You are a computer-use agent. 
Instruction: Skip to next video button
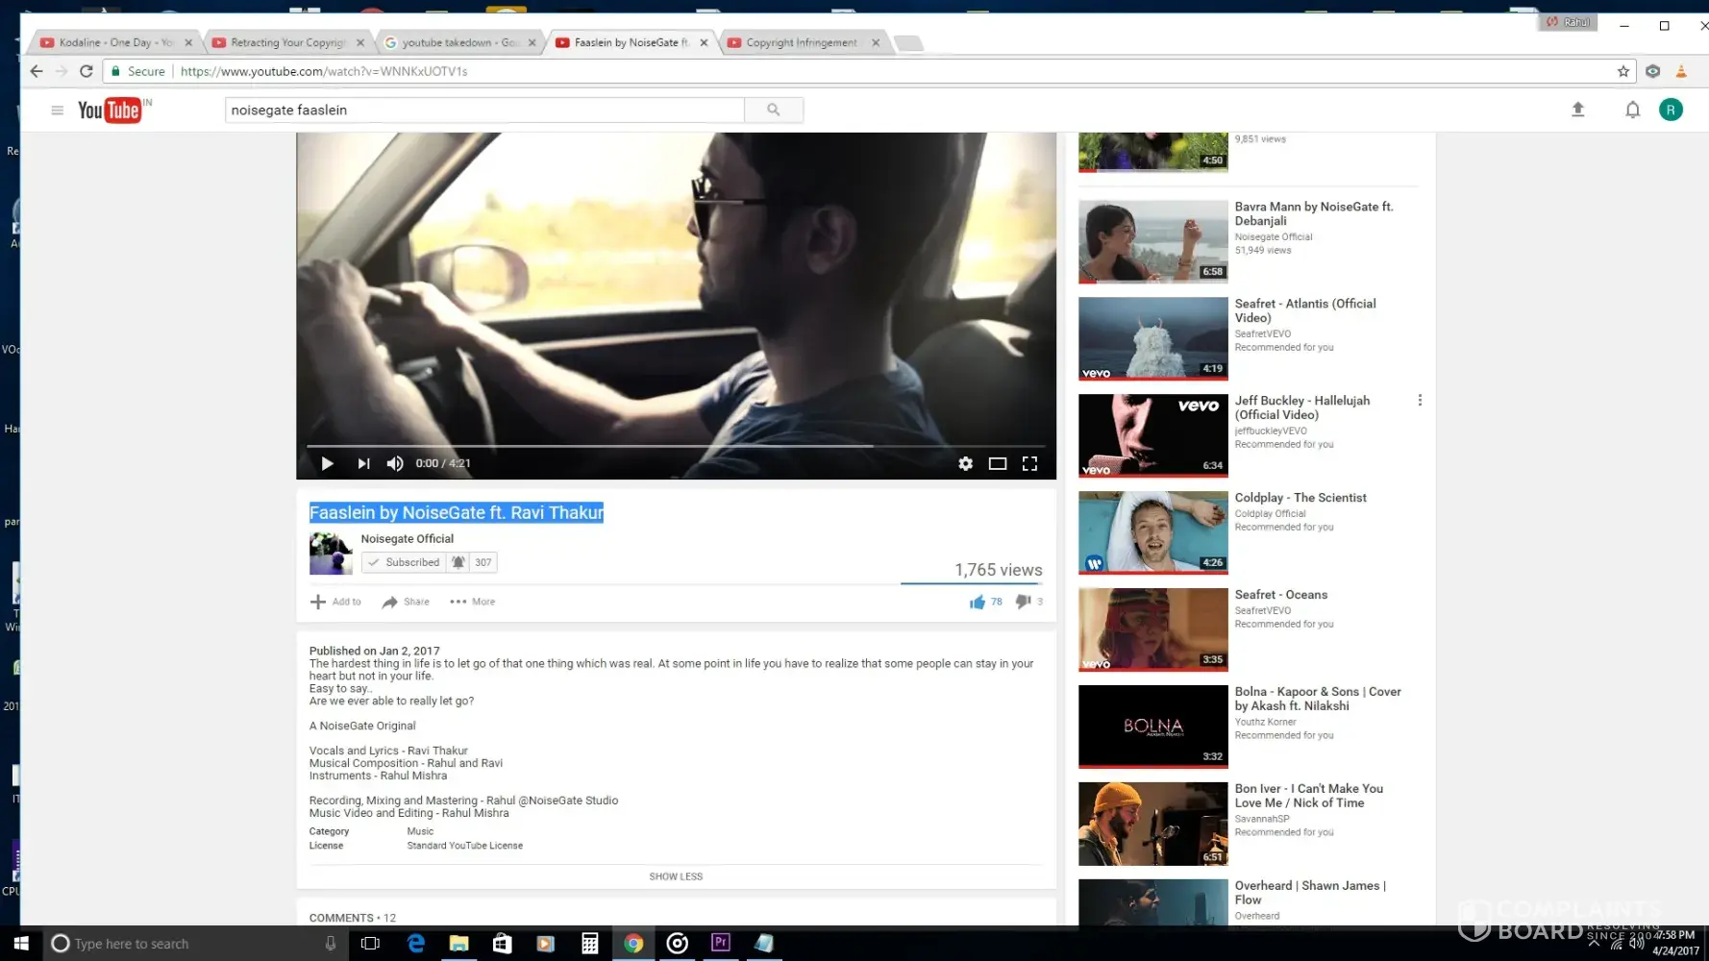tap(363, 464)
